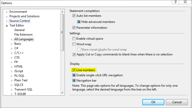The image size is (192, 108).
Task: Toggle the Line numbers checkbox
Action: (74, 70)
